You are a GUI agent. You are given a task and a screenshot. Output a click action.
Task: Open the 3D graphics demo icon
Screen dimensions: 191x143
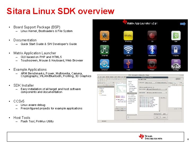coord(152,35)
